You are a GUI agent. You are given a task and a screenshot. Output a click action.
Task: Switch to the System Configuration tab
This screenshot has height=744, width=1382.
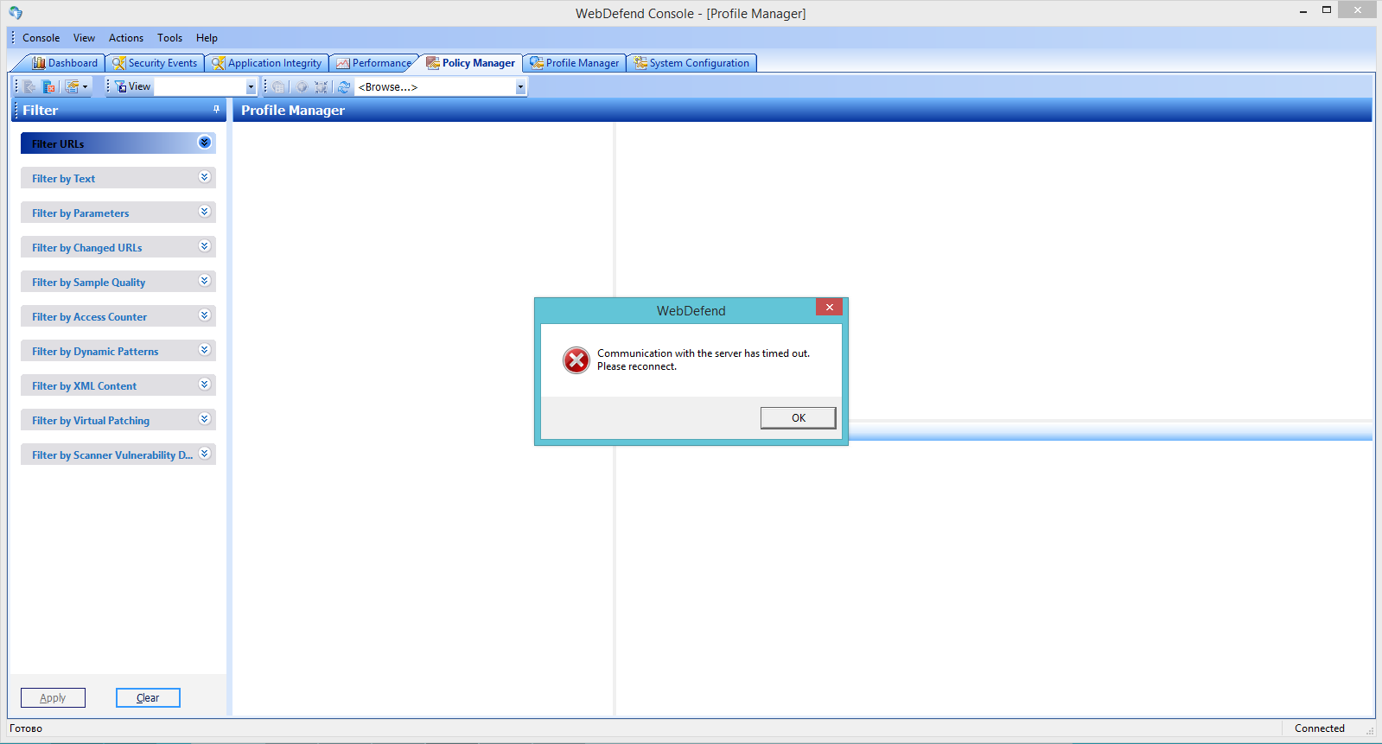pyautogui.click(x=692, y=63)
